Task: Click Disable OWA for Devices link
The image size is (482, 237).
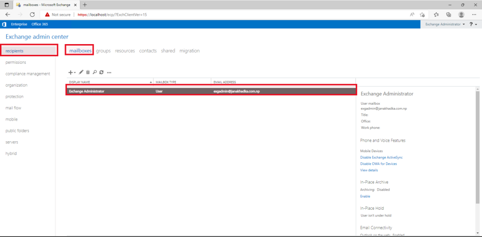Action: [x=378, y=164]
